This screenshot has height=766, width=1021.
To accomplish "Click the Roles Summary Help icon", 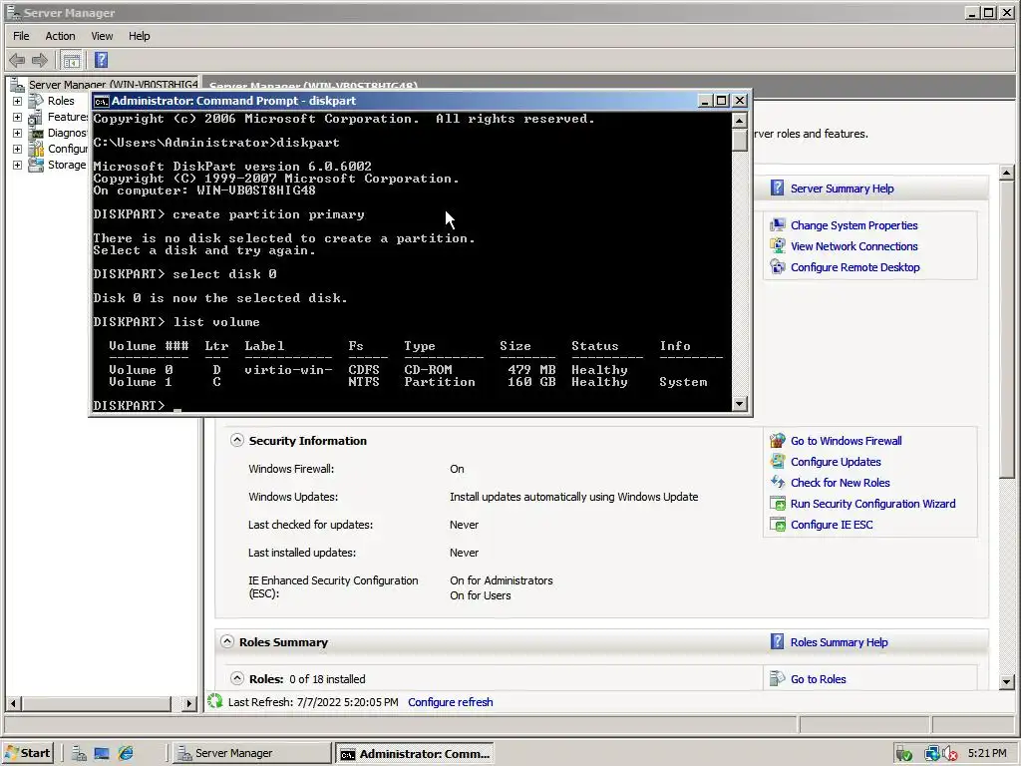I will coord(777,641).
